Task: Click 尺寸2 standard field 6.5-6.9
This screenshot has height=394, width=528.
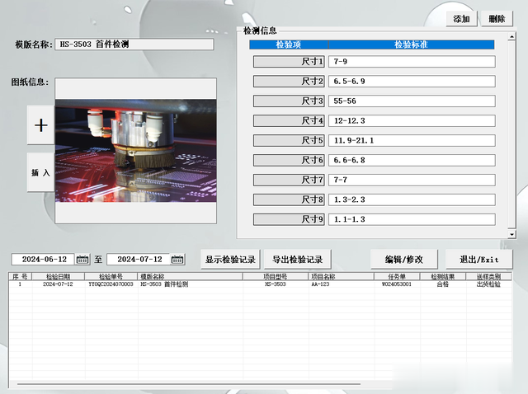Action: pos(412,81)
